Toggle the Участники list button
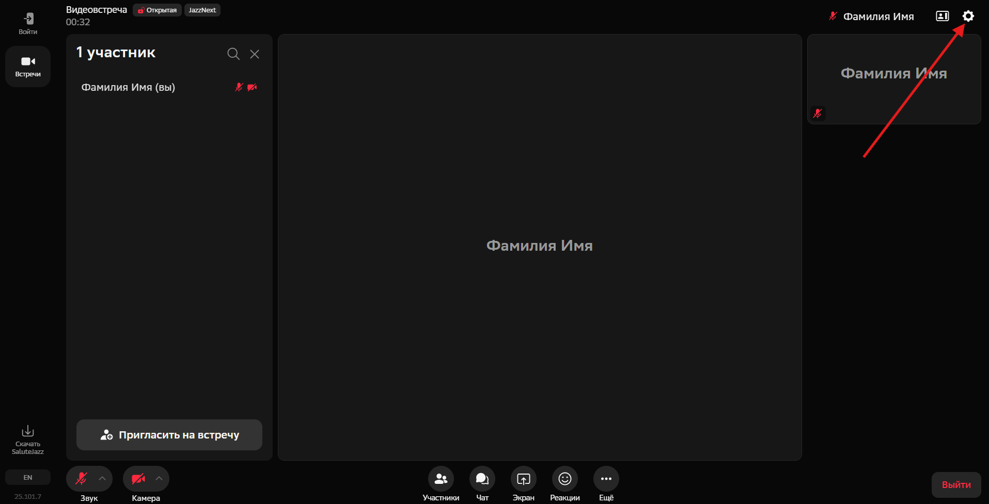 click(x=441, y=479)
